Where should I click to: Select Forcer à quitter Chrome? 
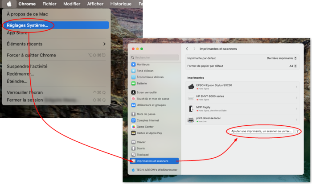[31, 55]
